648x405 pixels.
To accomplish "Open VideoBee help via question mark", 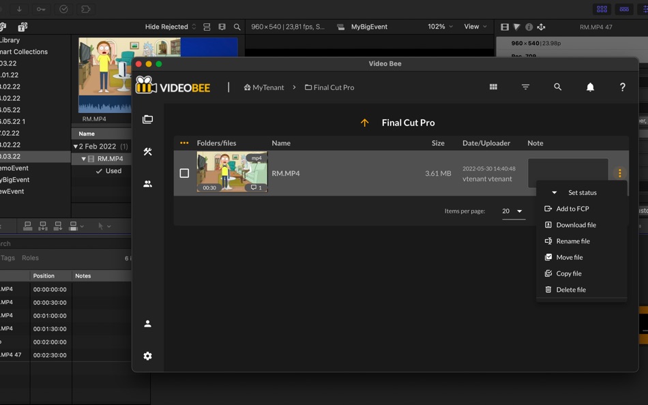I will pos(621,87).
